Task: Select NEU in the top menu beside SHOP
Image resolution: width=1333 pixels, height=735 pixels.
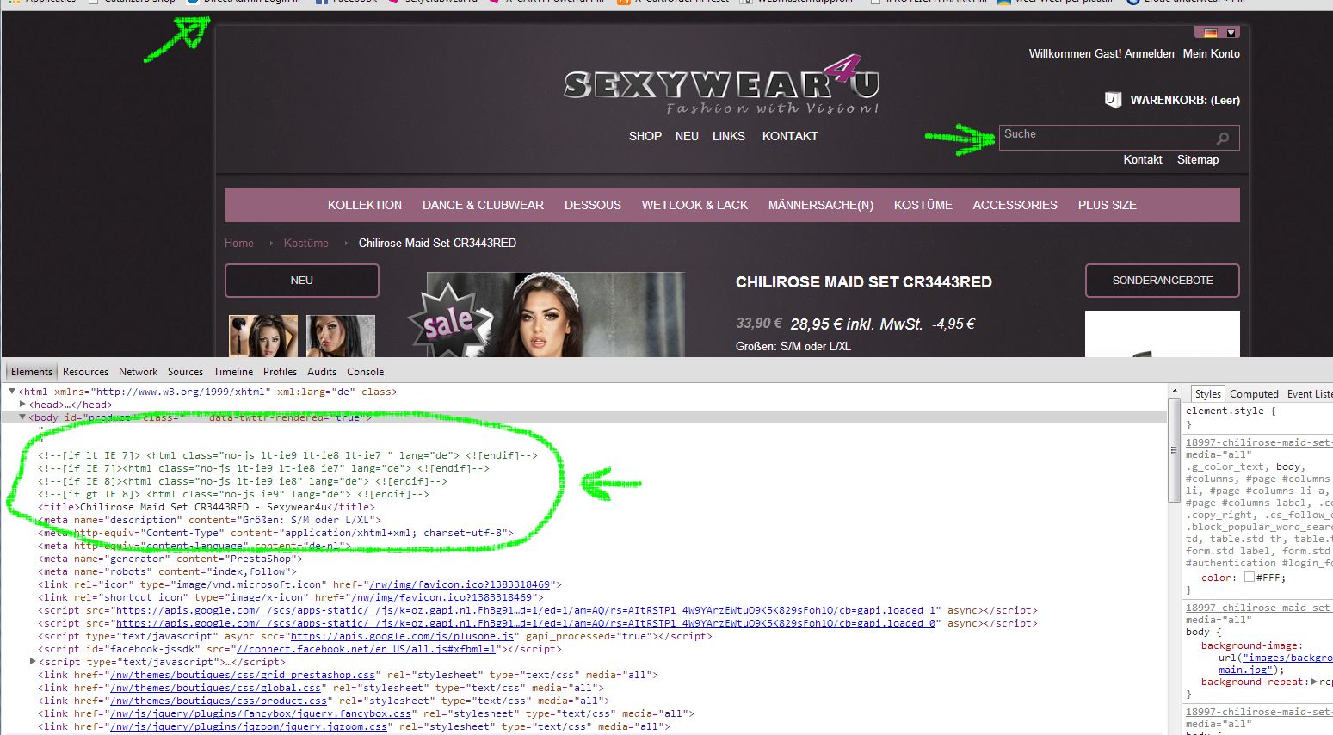Action: [x=687, y=136]
